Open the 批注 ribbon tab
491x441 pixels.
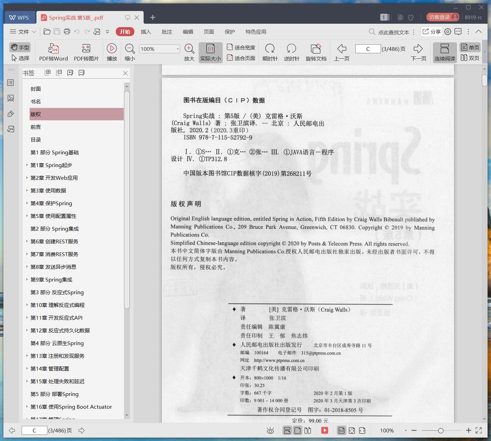(x=167, y=32)
